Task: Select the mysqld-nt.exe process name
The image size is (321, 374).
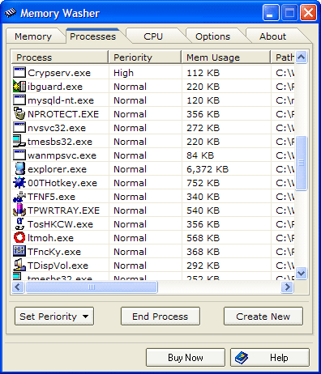Action: pos(61,100)
